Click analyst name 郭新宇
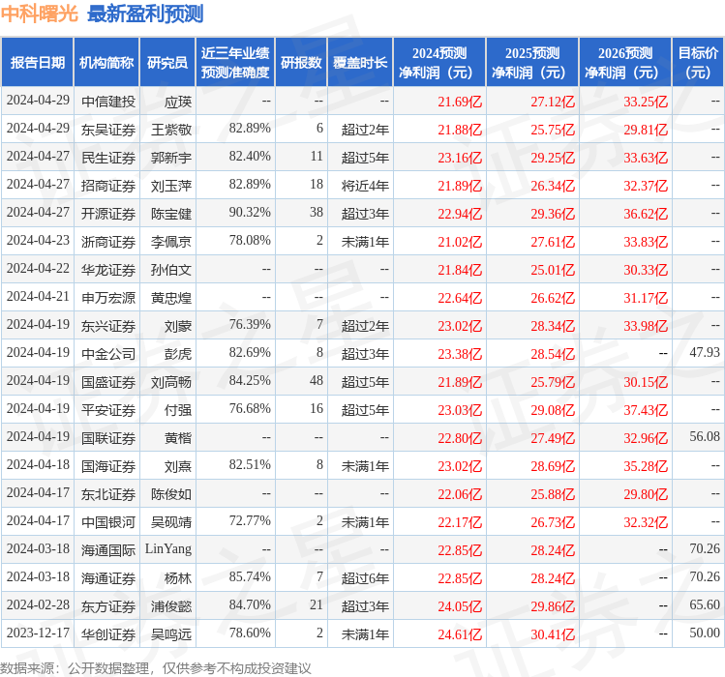Viewport: 725px width, 677px height. [171, 158]
